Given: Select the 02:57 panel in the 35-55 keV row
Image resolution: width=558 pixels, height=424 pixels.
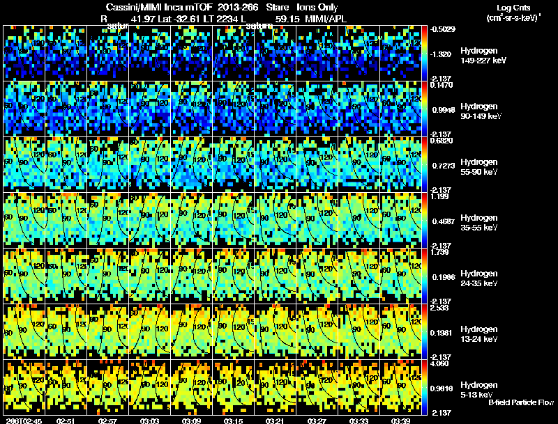Looking at the screenshot, I should [x=108, y=220].
